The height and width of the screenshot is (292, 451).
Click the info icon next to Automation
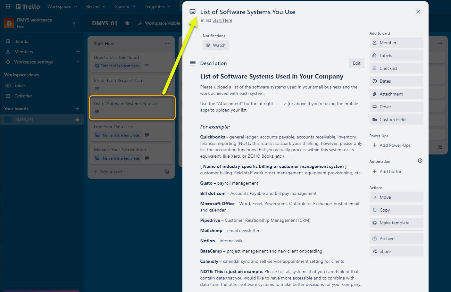(420, 161)
